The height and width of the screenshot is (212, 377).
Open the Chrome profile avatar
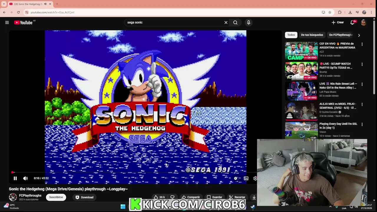pyautogui.click(x=364, y=12)
